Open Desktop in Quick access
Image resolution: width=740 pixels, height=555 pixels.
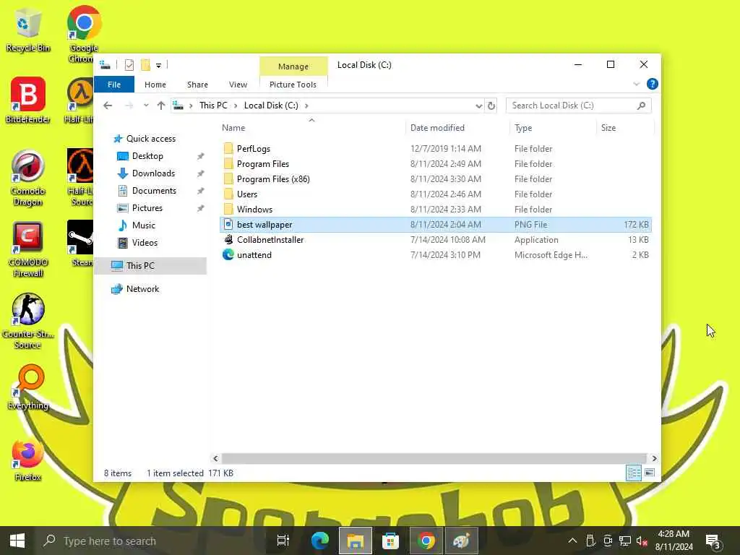coord(147,156)
